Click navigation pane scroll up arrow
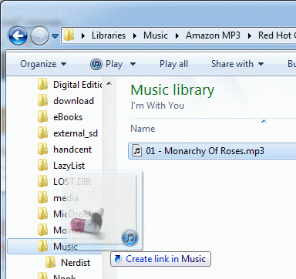 click(x=109, y=83)
